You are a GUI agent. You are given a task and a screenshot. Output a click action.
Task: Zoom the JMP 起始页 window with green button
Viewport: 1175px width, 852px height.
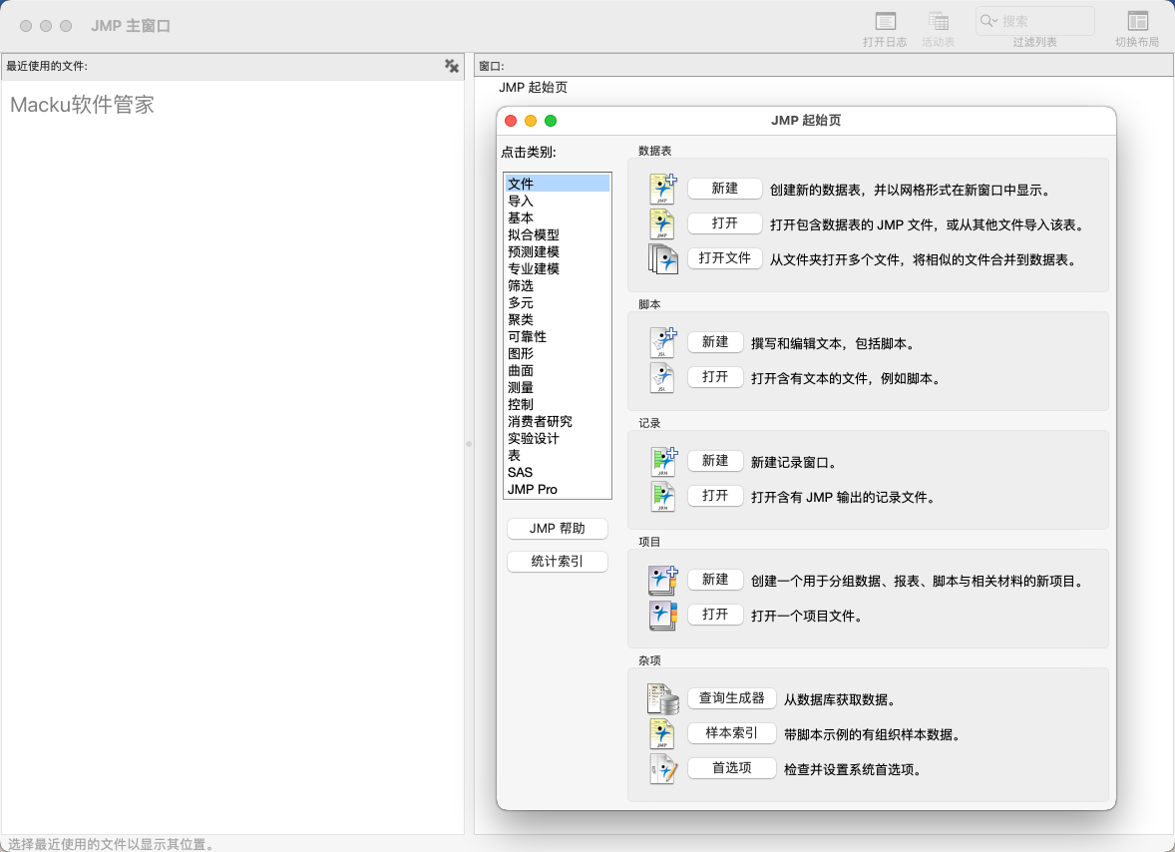[x=551, y=121]
